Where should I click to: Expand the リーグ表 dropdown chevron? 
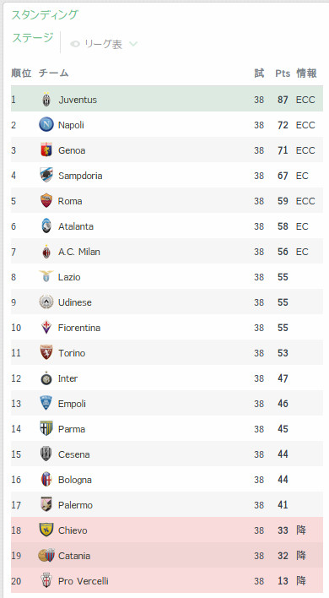click(x=133, y=44)
